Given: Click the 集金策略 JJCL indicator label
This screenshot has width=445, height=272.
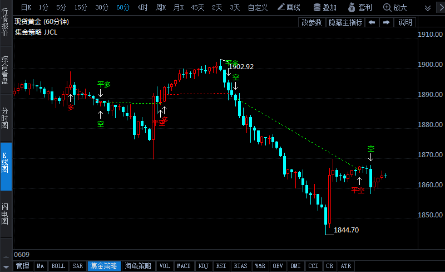Looking at the screenshot, I should tap(36, 32).
